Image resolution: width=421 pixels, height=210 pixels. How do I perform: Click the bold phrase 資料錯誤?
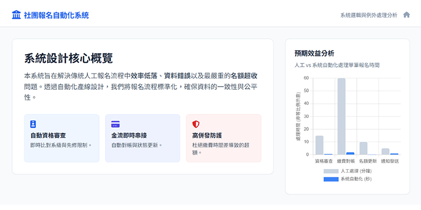click(177, 76)
